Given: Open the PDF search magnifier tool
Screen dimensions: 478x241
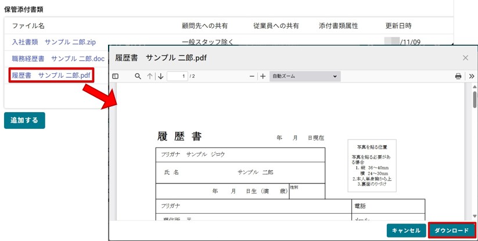Looking at the screenshot, I should 138,76.
